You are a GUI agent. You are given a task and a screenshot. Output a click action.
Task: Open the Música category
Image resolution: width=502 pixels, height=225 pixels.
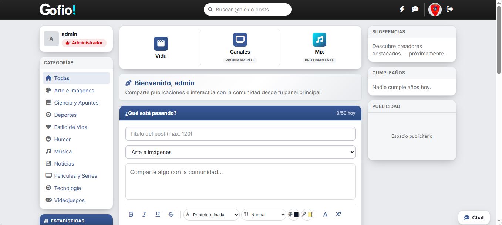pyautogui.click(x=76, y=151)
